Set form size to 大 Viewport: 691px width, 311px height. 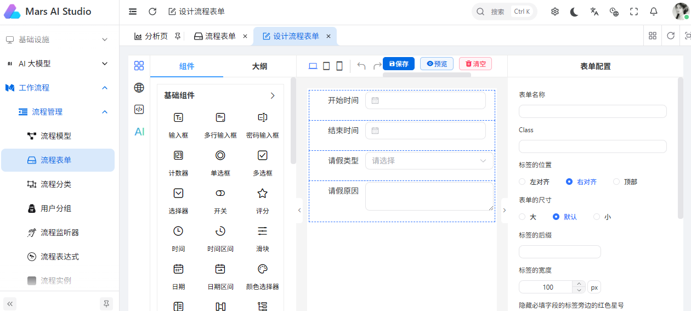pos(528,217)
